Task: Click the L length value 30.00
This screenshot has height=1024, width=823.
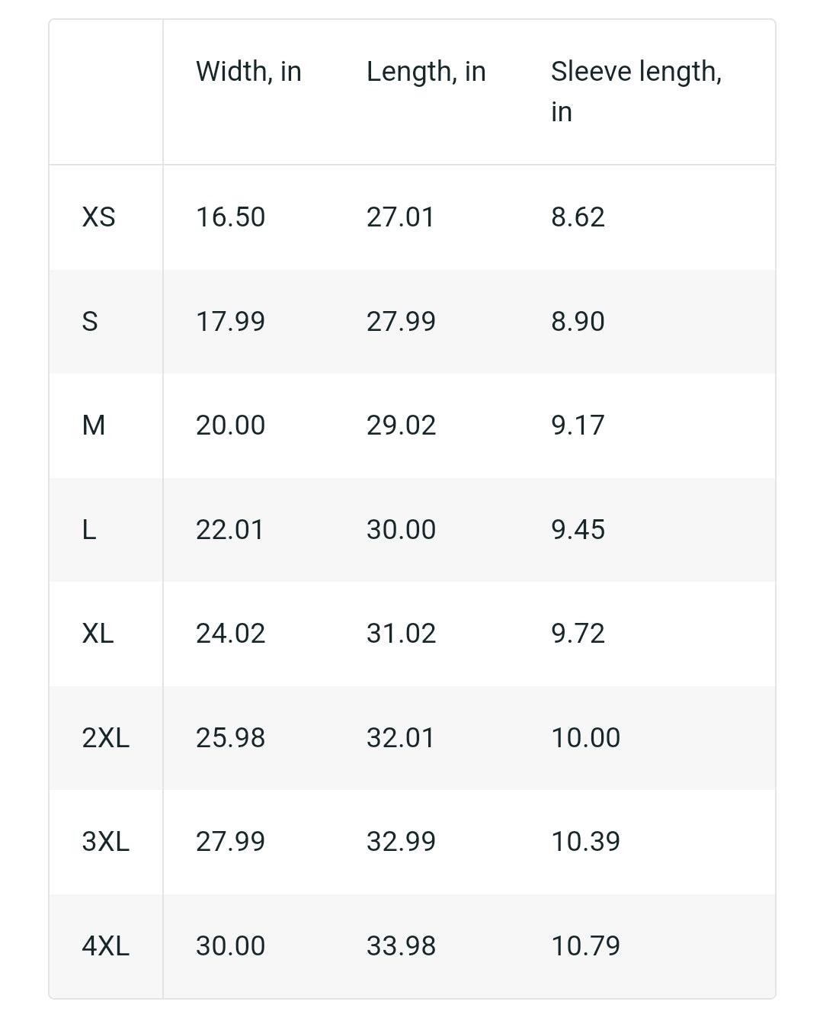Action: click(402, 530)
